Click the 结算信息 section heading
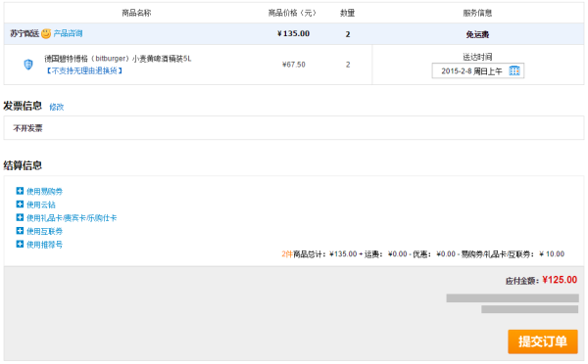588x364 pixels. [x=23, y=165]
